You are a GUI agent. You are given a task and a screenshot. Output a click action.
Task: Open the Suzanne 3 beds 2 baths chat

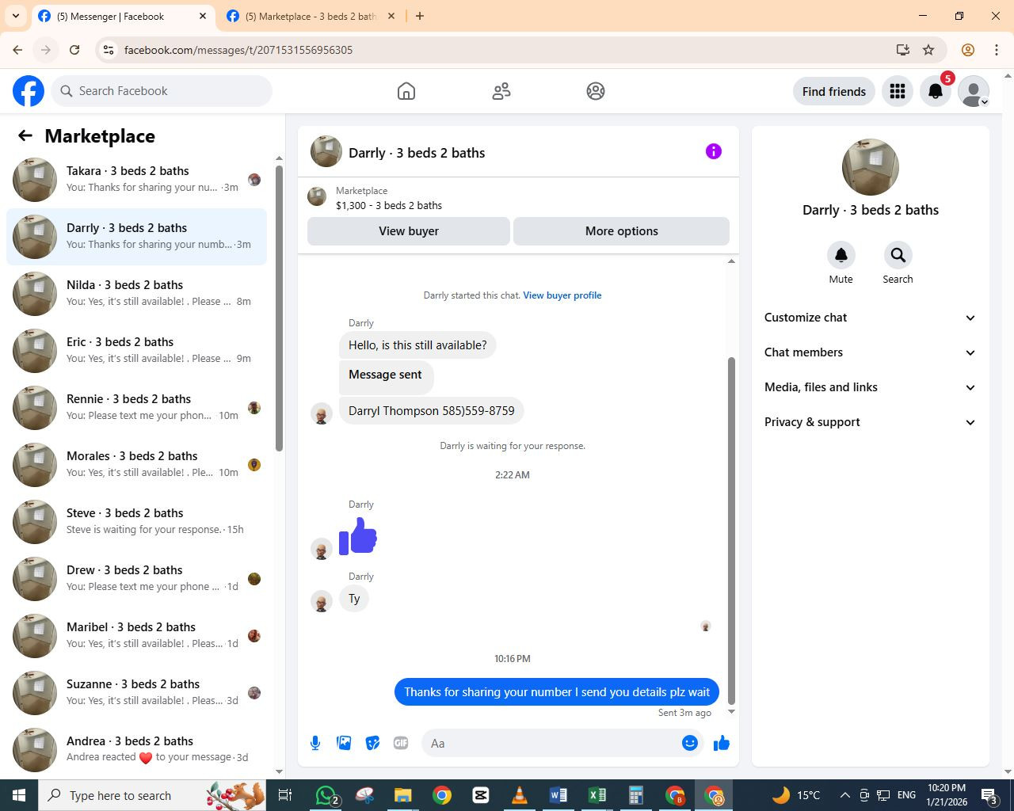pos(136,693)
